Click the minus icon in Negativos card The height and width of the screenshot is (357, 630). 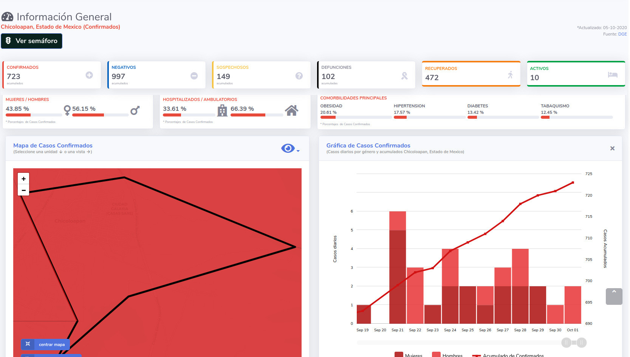194,76
